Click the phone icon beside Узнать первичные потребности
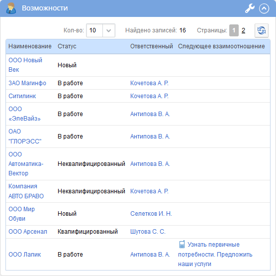This screenshot has height=276, width=276. click(182, 245)
